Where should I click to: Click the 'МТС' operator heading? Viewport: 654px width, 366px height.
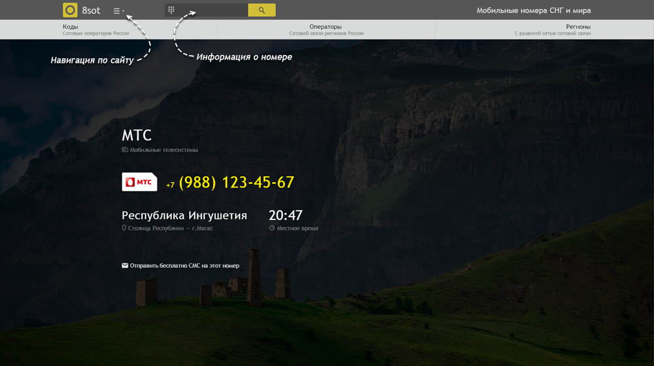coord(137,136)
